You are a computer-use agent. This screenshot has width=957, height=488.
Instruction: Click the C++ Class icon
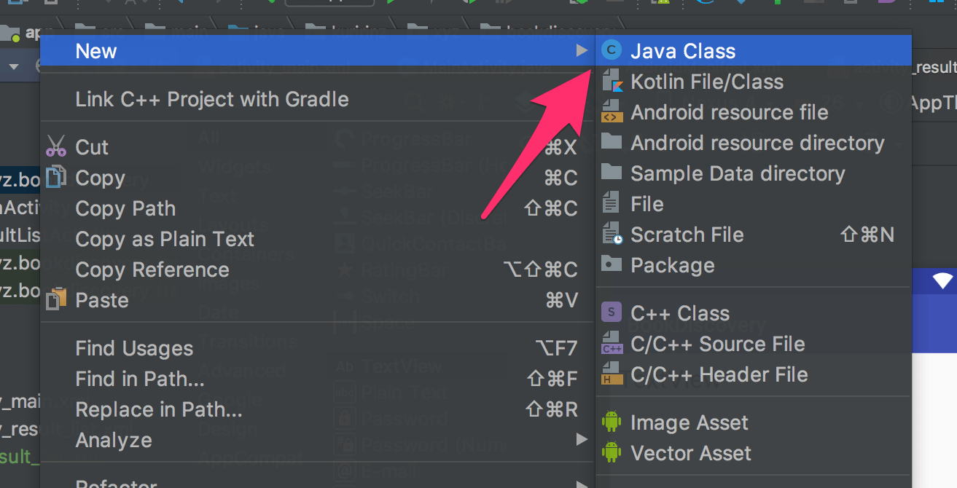coord(612,313)
